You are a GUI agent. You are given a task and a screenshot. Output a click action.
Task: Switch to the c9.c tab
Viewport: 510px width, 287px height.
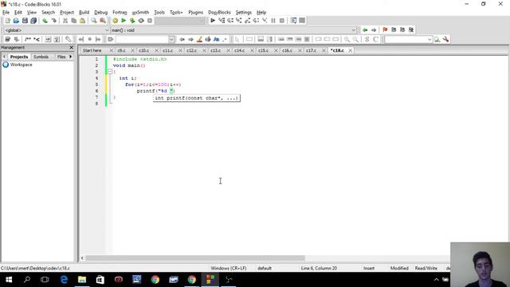pyautogui.click(x=121, y=50)
